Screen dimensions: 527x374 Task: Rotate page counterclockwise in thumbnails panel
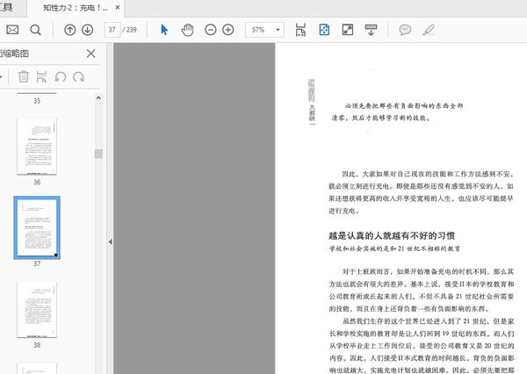[x=60, y=77]
